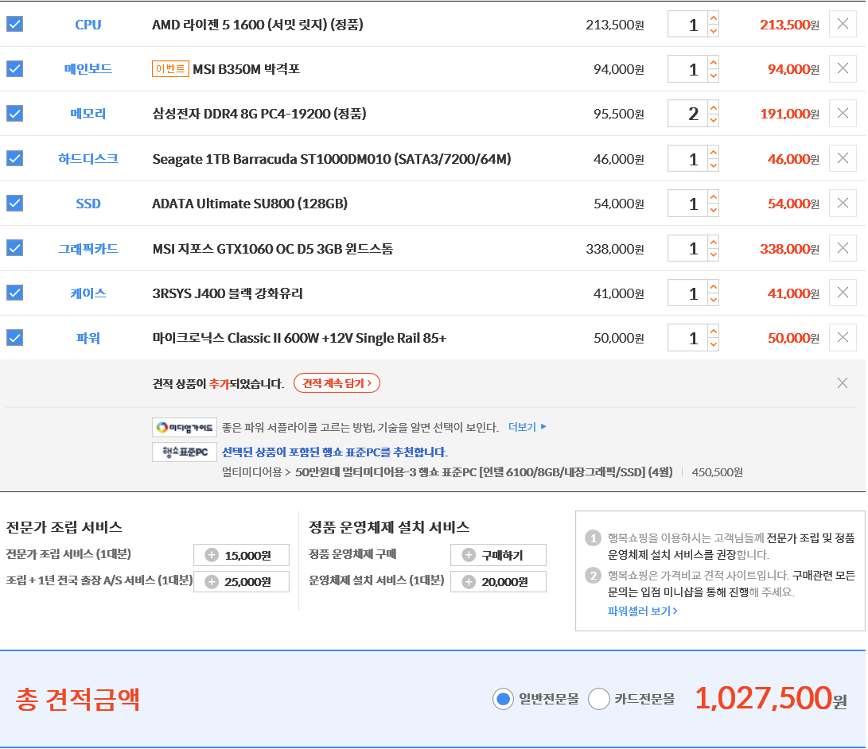Viewport: 868px width, 749px height.
Task: Open the 파워 category link
Action: pyautogui.click(x=88, y=338)
